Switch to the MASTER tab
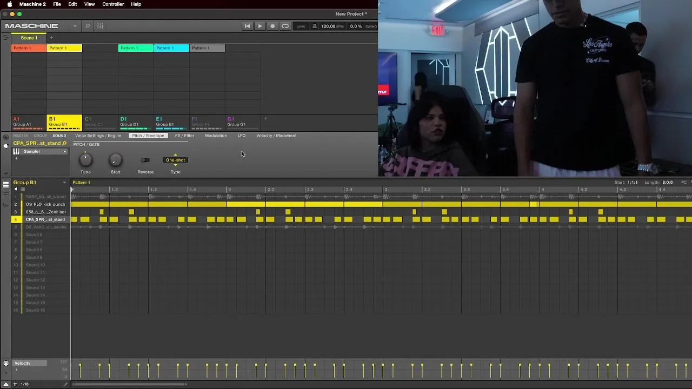Screen dimensions: 692x389 pos(21,136)
